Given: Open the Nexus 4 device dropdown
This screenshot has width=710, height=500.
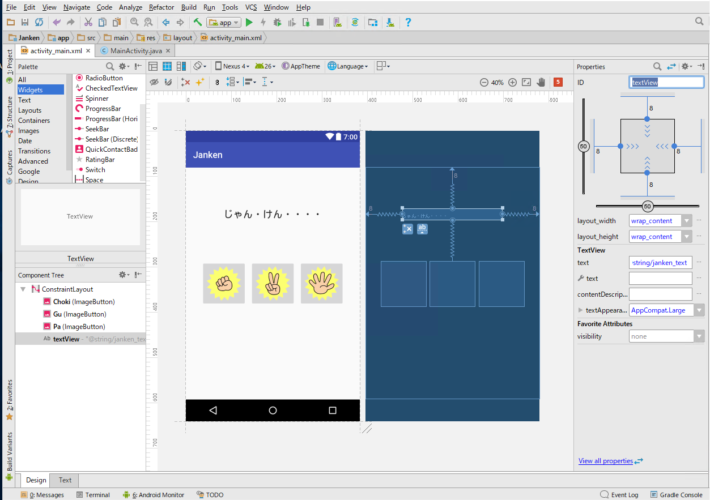Looking at the screenshot, I should [x=232, y=66].
